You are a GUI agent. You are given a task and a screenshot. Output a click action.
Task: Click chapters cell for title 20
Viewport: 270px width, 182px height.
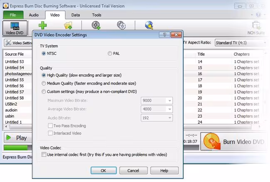point(247,98)
